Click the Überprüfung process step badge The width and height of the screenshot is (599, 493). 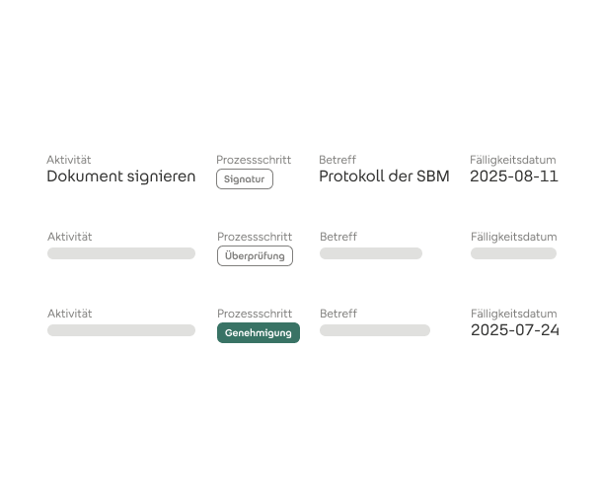pos(255,255)
